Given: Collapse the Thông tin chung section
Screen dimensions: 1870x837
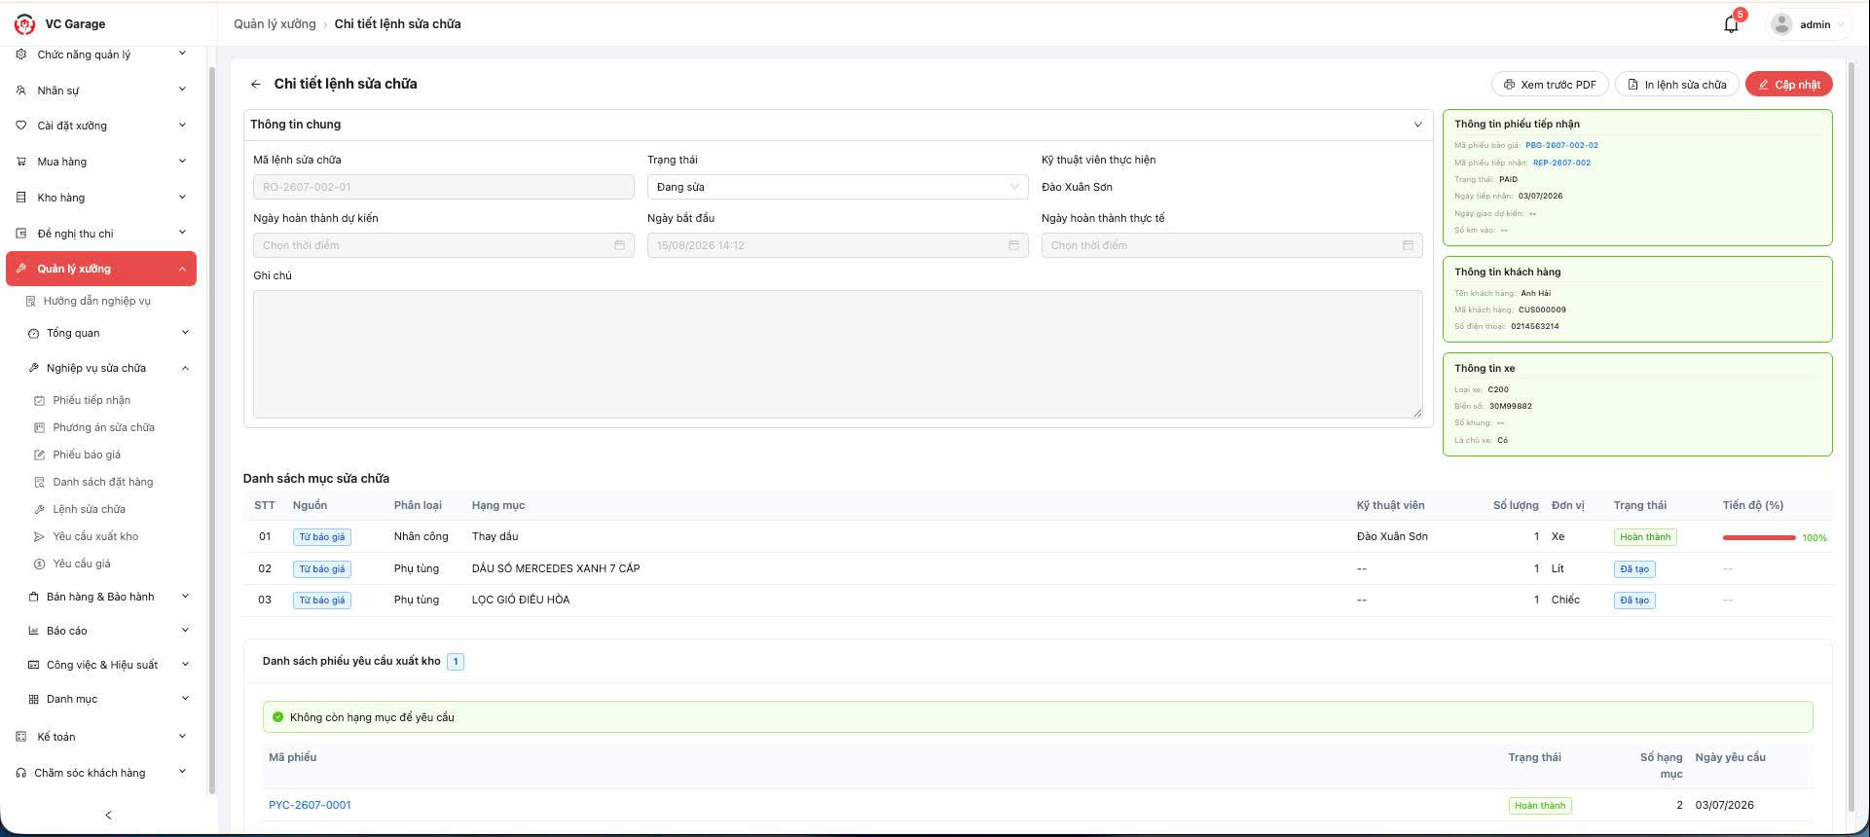Looking at the screenshot, I should click(x=1417, y=125).
